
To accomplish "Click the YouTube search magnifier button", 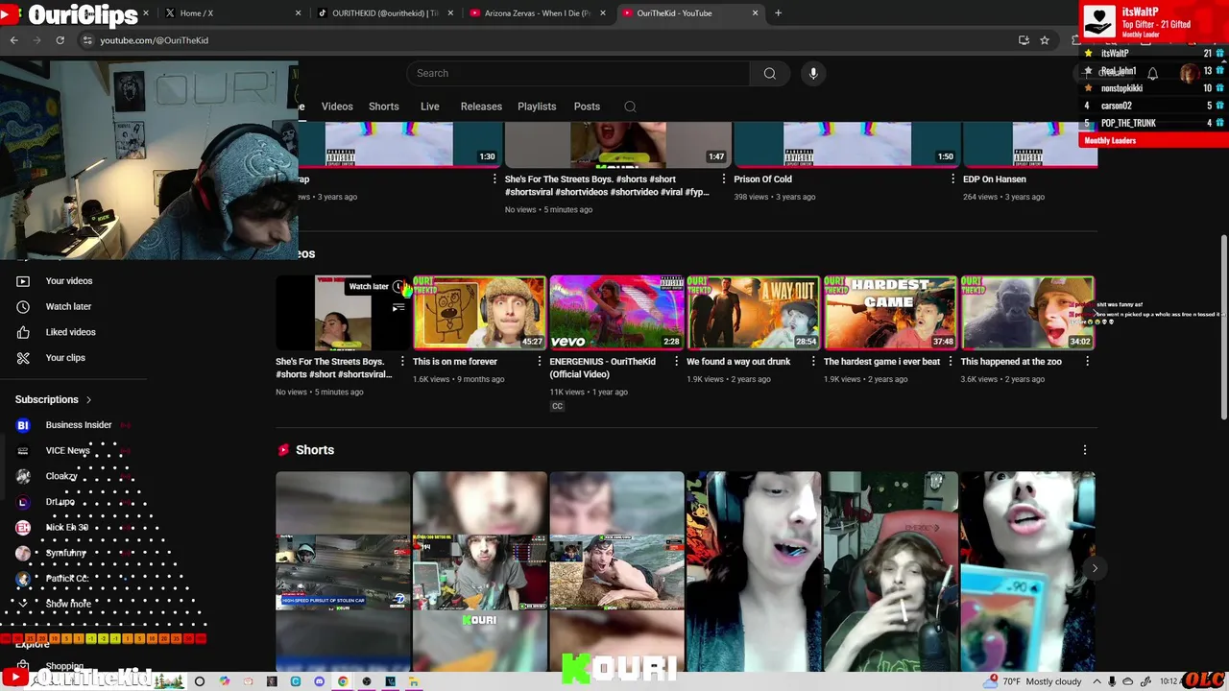I will [x=769, y=73].
